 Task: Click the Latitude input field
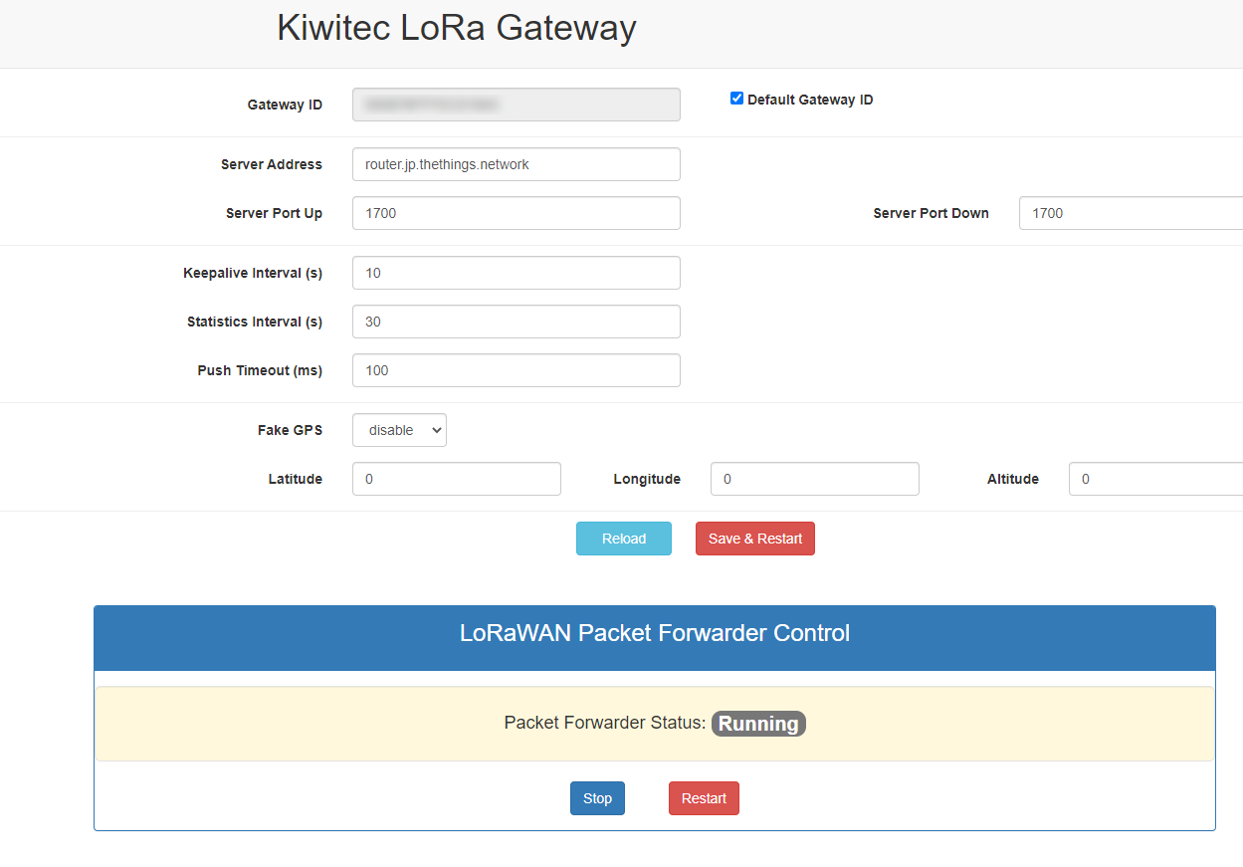(x=457, y=479)
